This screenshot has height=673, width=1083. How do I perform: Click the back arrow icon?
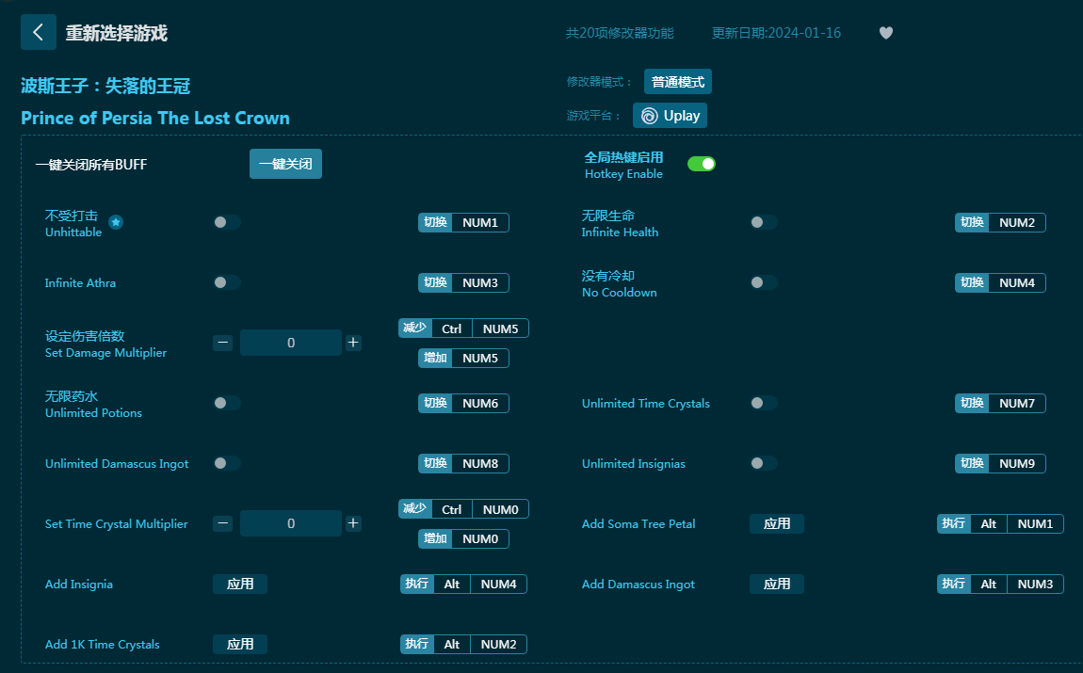38,32
